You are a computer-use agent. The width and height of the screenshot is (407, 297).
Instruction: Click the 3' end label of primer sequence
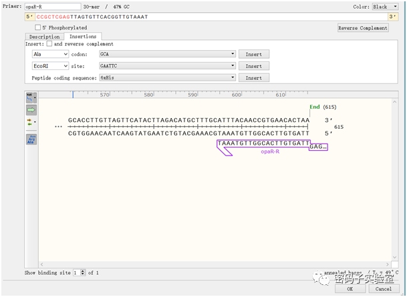(x=392, y=17)
